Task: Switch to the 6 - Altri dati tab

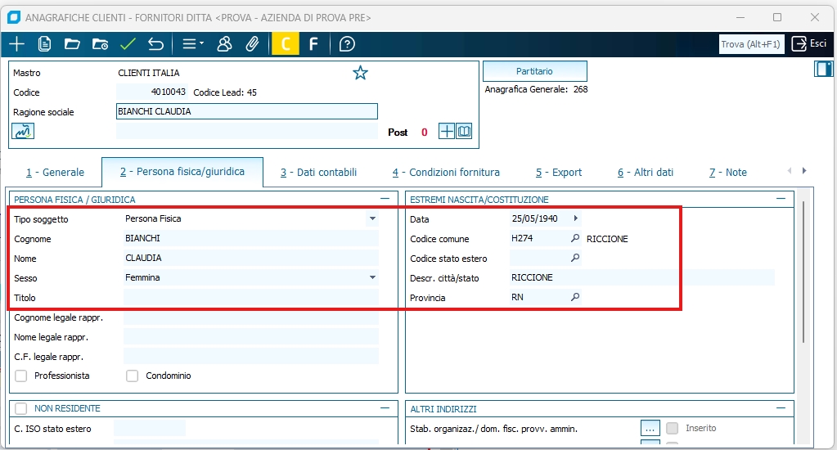Action: pyautogui.click(x=646, y=173)
